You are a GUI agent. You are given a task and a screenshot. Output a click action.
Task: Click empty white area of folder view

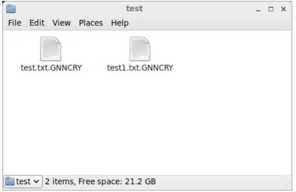click(147, 123)
